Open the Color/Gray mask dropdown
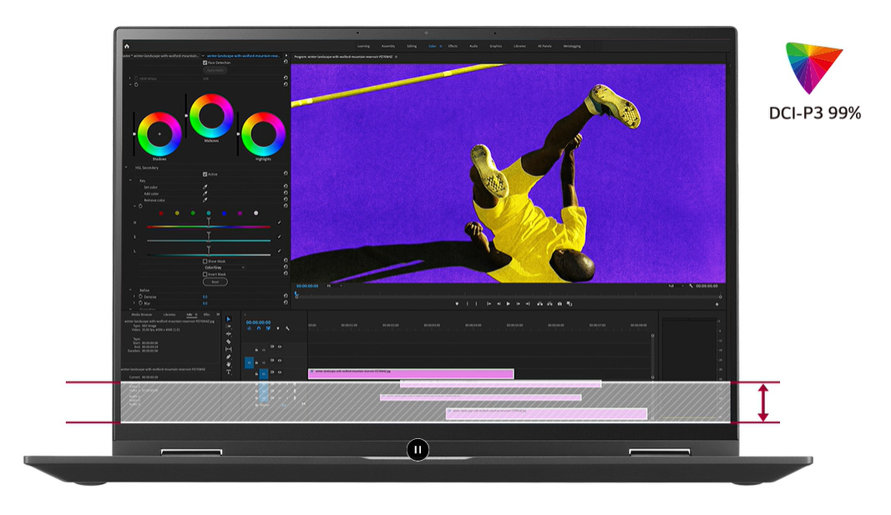 (x=224, y=267)
